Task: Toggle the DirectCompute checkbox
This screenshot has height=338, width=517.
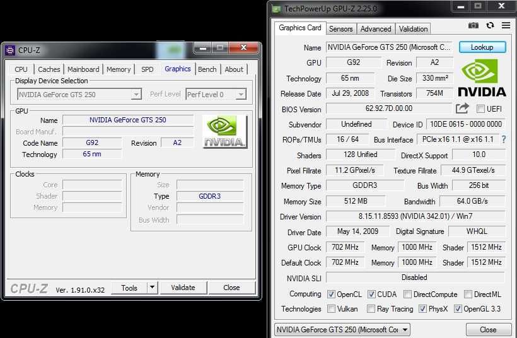Action: point(407,294)
